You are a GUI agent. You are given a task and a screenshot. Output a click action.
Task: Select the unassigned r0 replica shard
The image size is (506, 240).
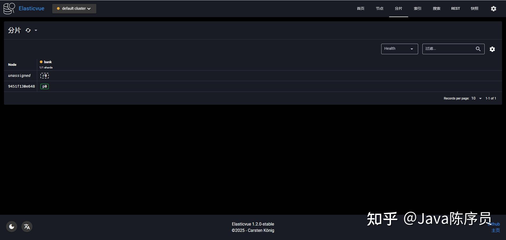(44, 76)
